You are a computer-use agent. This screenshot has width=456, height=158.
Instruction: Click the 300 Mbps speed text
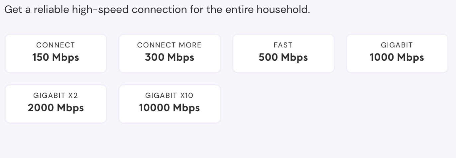click(x=170, y=58)
